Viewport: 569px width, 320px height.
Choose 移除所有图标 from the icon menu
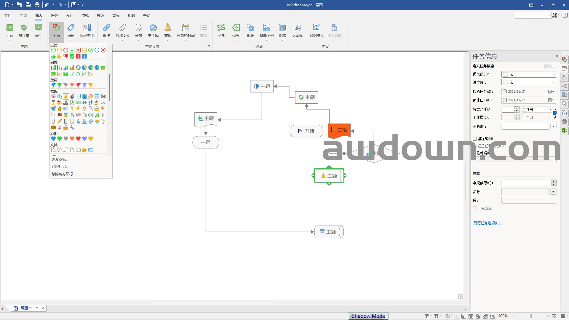[62, 174]
